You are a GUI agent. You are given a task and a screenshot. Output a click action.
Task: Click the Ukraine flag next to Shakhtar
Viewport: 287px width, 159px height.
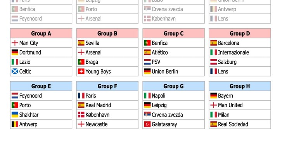[x=15, y=115]
